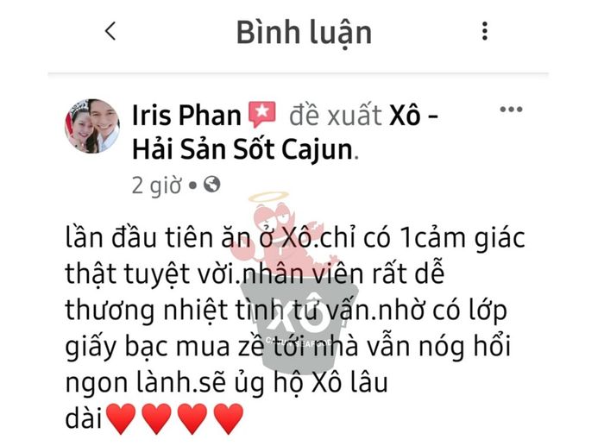The width and height of the screenshot is (604, 446).
Task: Select the review line starting 'lần đầu tiên'
Action: coord(295,237)
